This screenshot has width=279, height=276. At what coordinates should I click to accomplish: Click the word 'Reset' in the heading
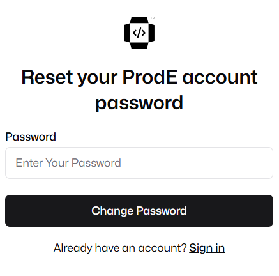[47, 77]
